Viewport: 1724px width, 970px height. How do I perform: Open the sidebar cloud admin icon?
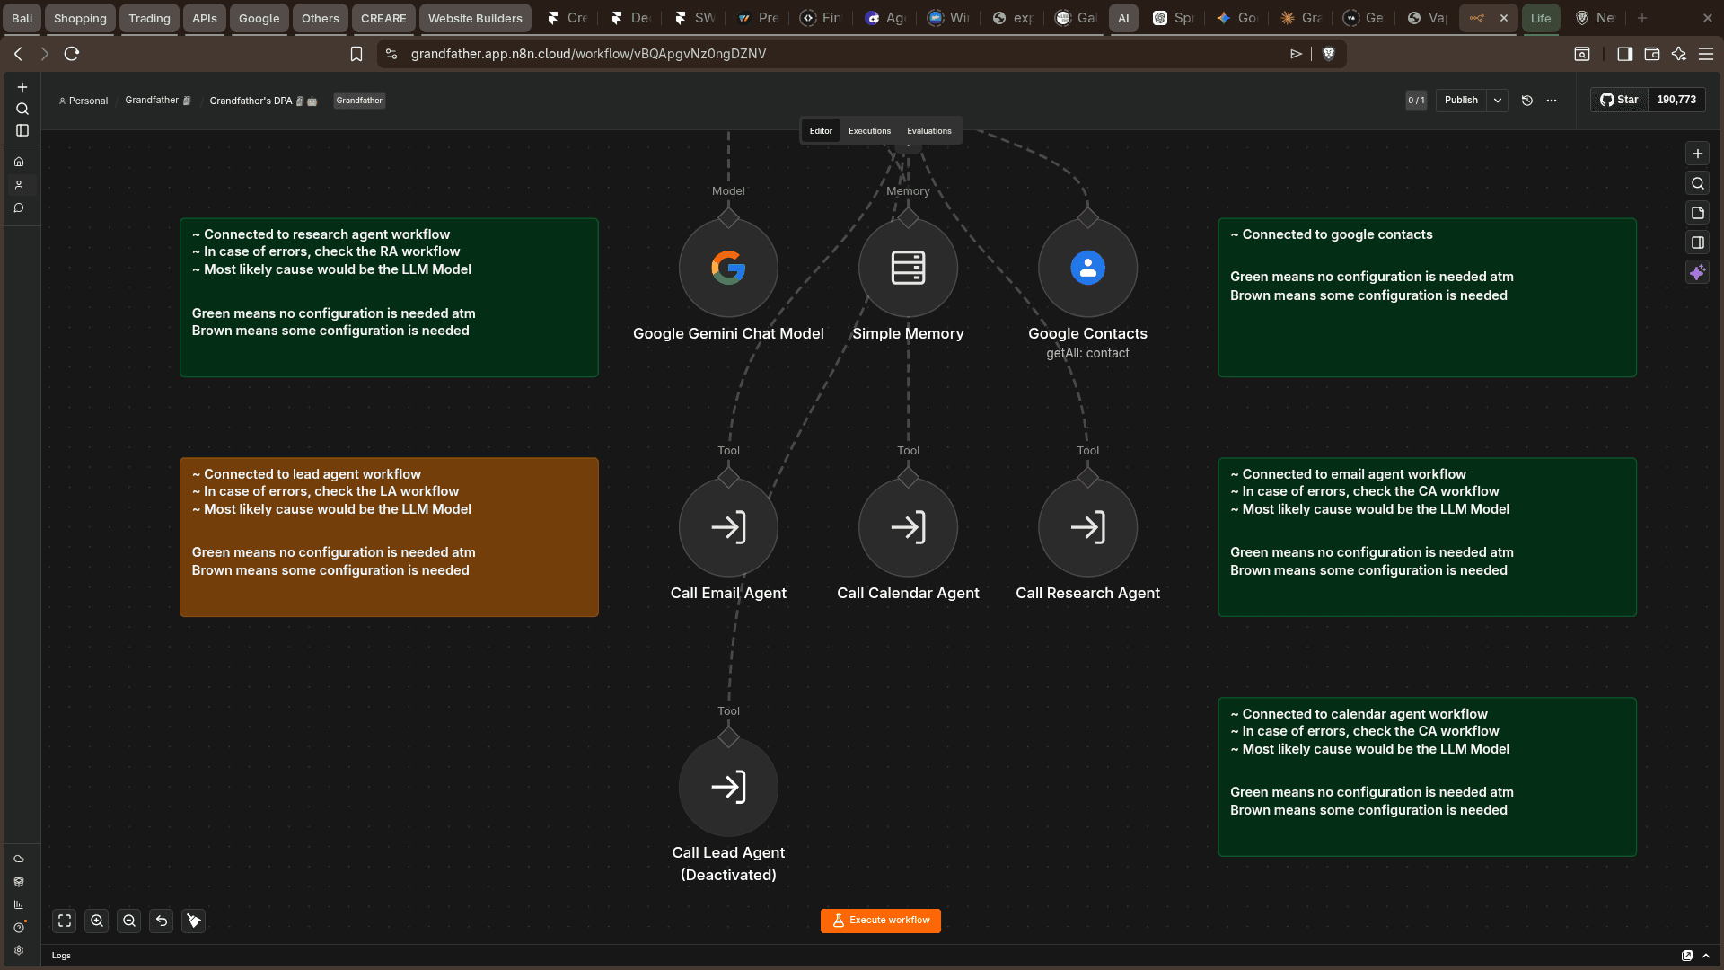point(19,859)
